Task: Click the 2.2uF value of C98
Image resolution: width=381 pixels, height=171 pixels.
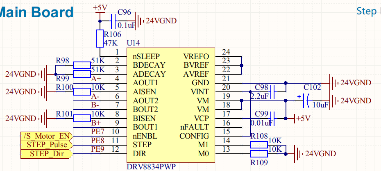Action: 259,96
